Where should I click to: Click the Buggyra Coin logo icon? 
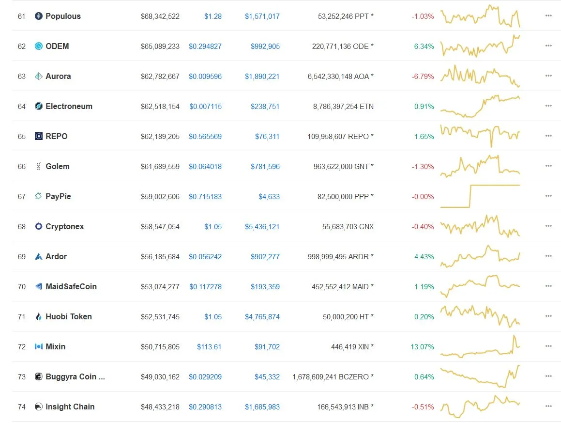click(x=39, y=377)
